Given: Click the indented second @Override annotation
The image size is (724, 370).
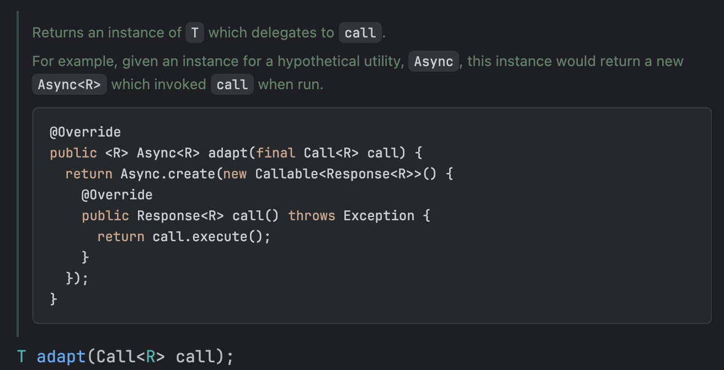Looking at the screenshot, I should point(117,195).
